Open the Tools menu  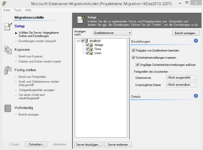18,10
